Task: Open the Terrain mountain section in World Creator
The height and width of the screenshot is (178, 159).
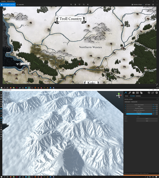Action: [126, 93]
